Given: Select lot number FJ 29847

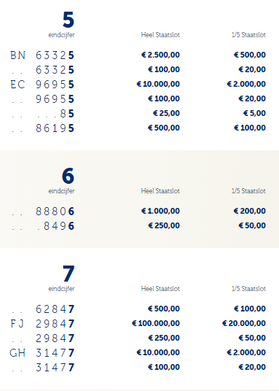Looking at the screenshot, I should [x=42, y=324].
